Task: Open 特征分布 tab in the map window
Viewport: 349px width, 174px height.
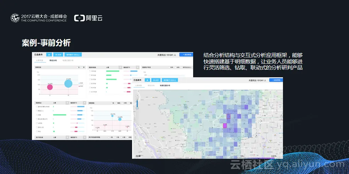Action: click(x=151, y=85)
